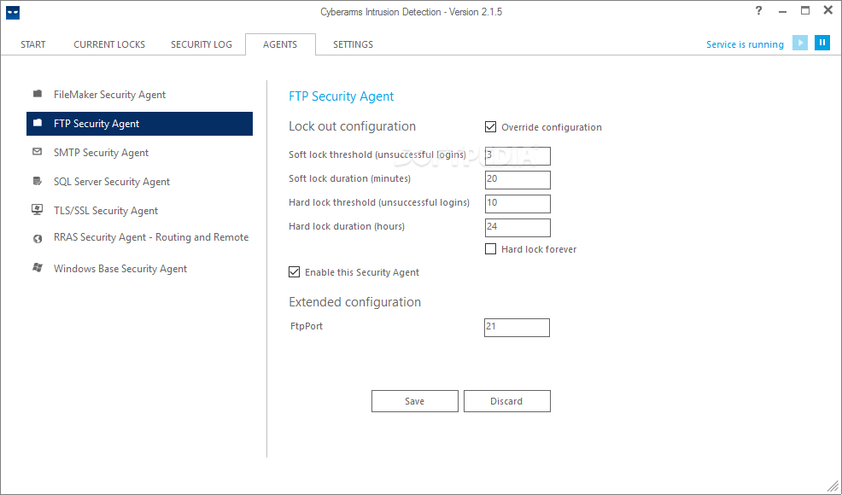
Task: Click the Soft lock threshold (unsuccessful logins) label
Action: 377,154
